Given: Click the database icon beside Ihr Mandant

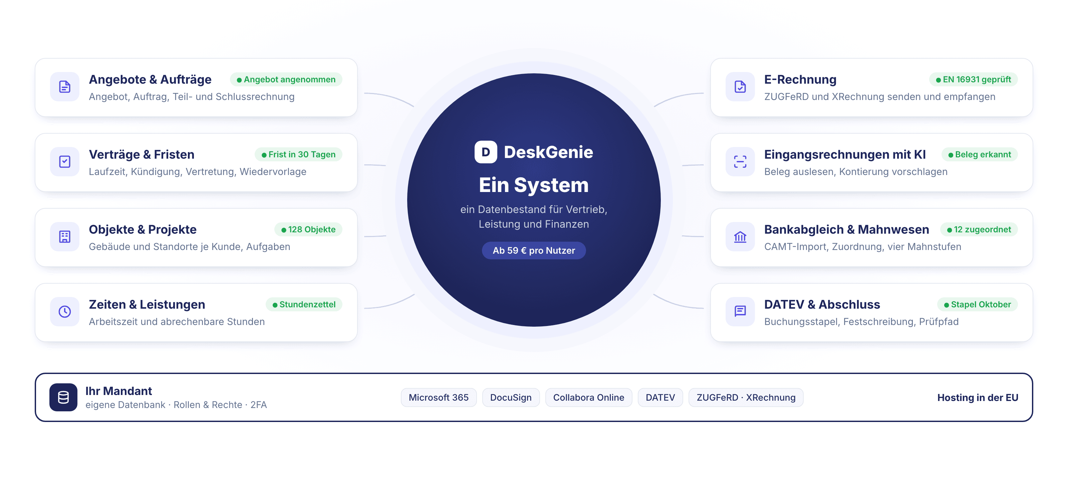Looking at the screenshot, I should (63, 397).
